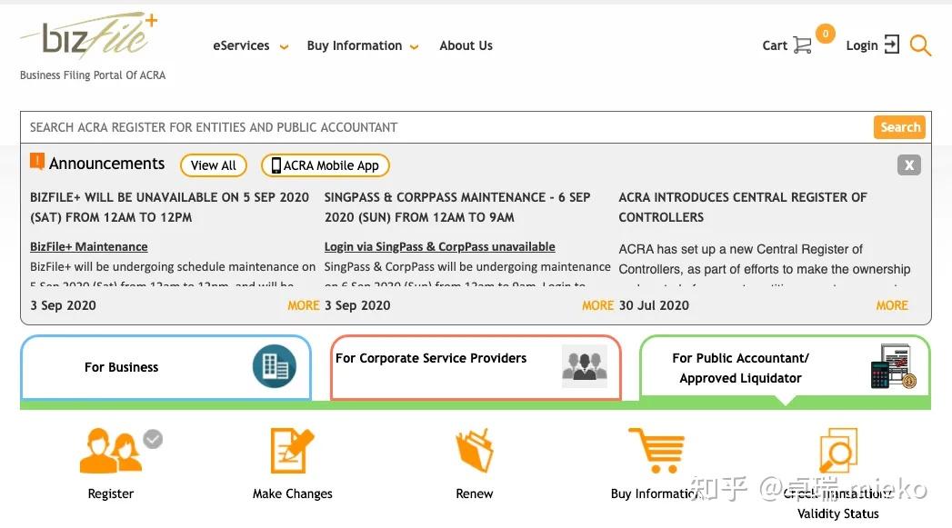Open the Buy Information cart icon
Screen dimensions: 952x528
656,451
